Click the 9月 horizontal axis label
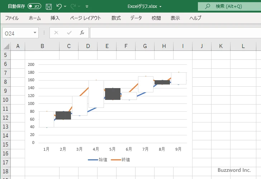Viewport: 261px width, 179px height. (x=178, y=149)
